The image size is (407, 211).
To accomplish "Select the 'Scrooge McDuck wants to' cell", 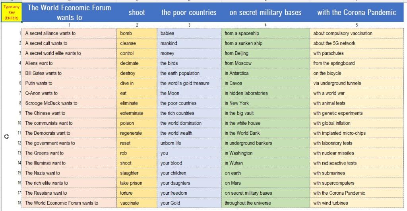I will (51, 103).
